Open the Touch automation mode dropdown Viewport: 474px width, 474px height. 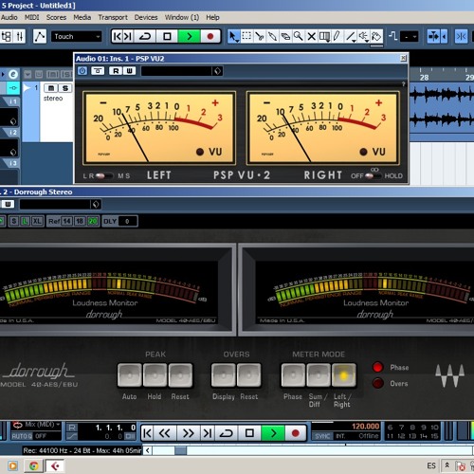tap(77, 37)
